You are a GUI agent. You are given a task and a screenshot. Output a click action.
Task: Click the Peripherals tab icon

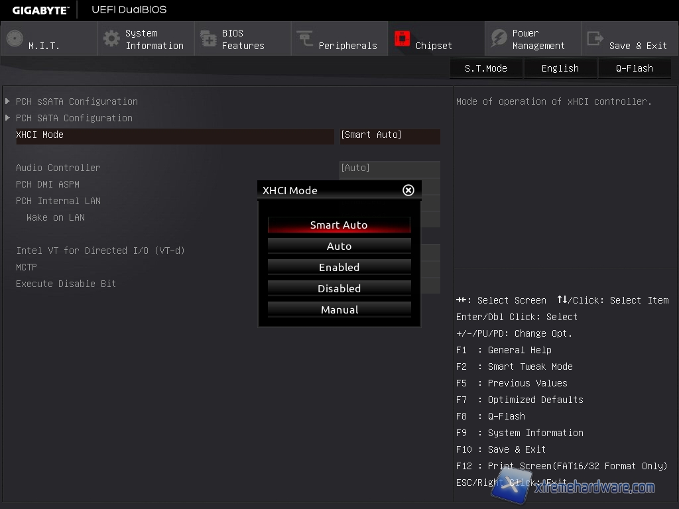[x=305, y=39]
